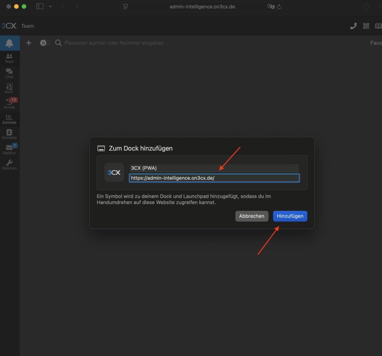
Task: Open Konf. conference section
Action: click(9, 89)
